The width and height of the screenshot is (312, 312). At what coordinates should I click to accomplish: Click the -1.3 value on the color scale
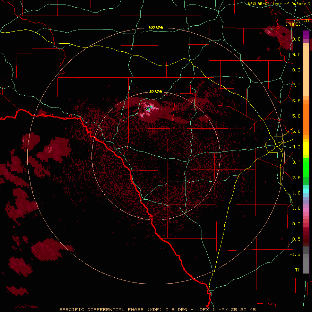click(295, 254)
